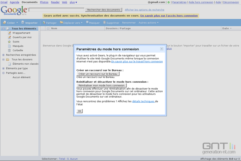Image resolution: width=241 pixels, height=161 pixels.
Task: Click the Aide link at top right
Action: tap(218, 2)
